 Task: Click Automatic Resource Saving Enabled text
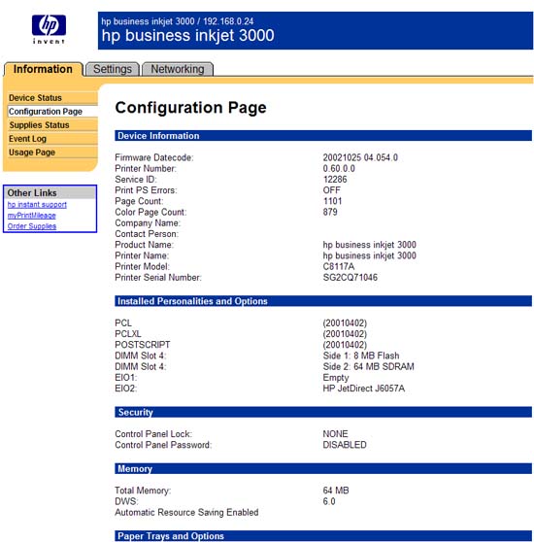(x=186, y=512)
